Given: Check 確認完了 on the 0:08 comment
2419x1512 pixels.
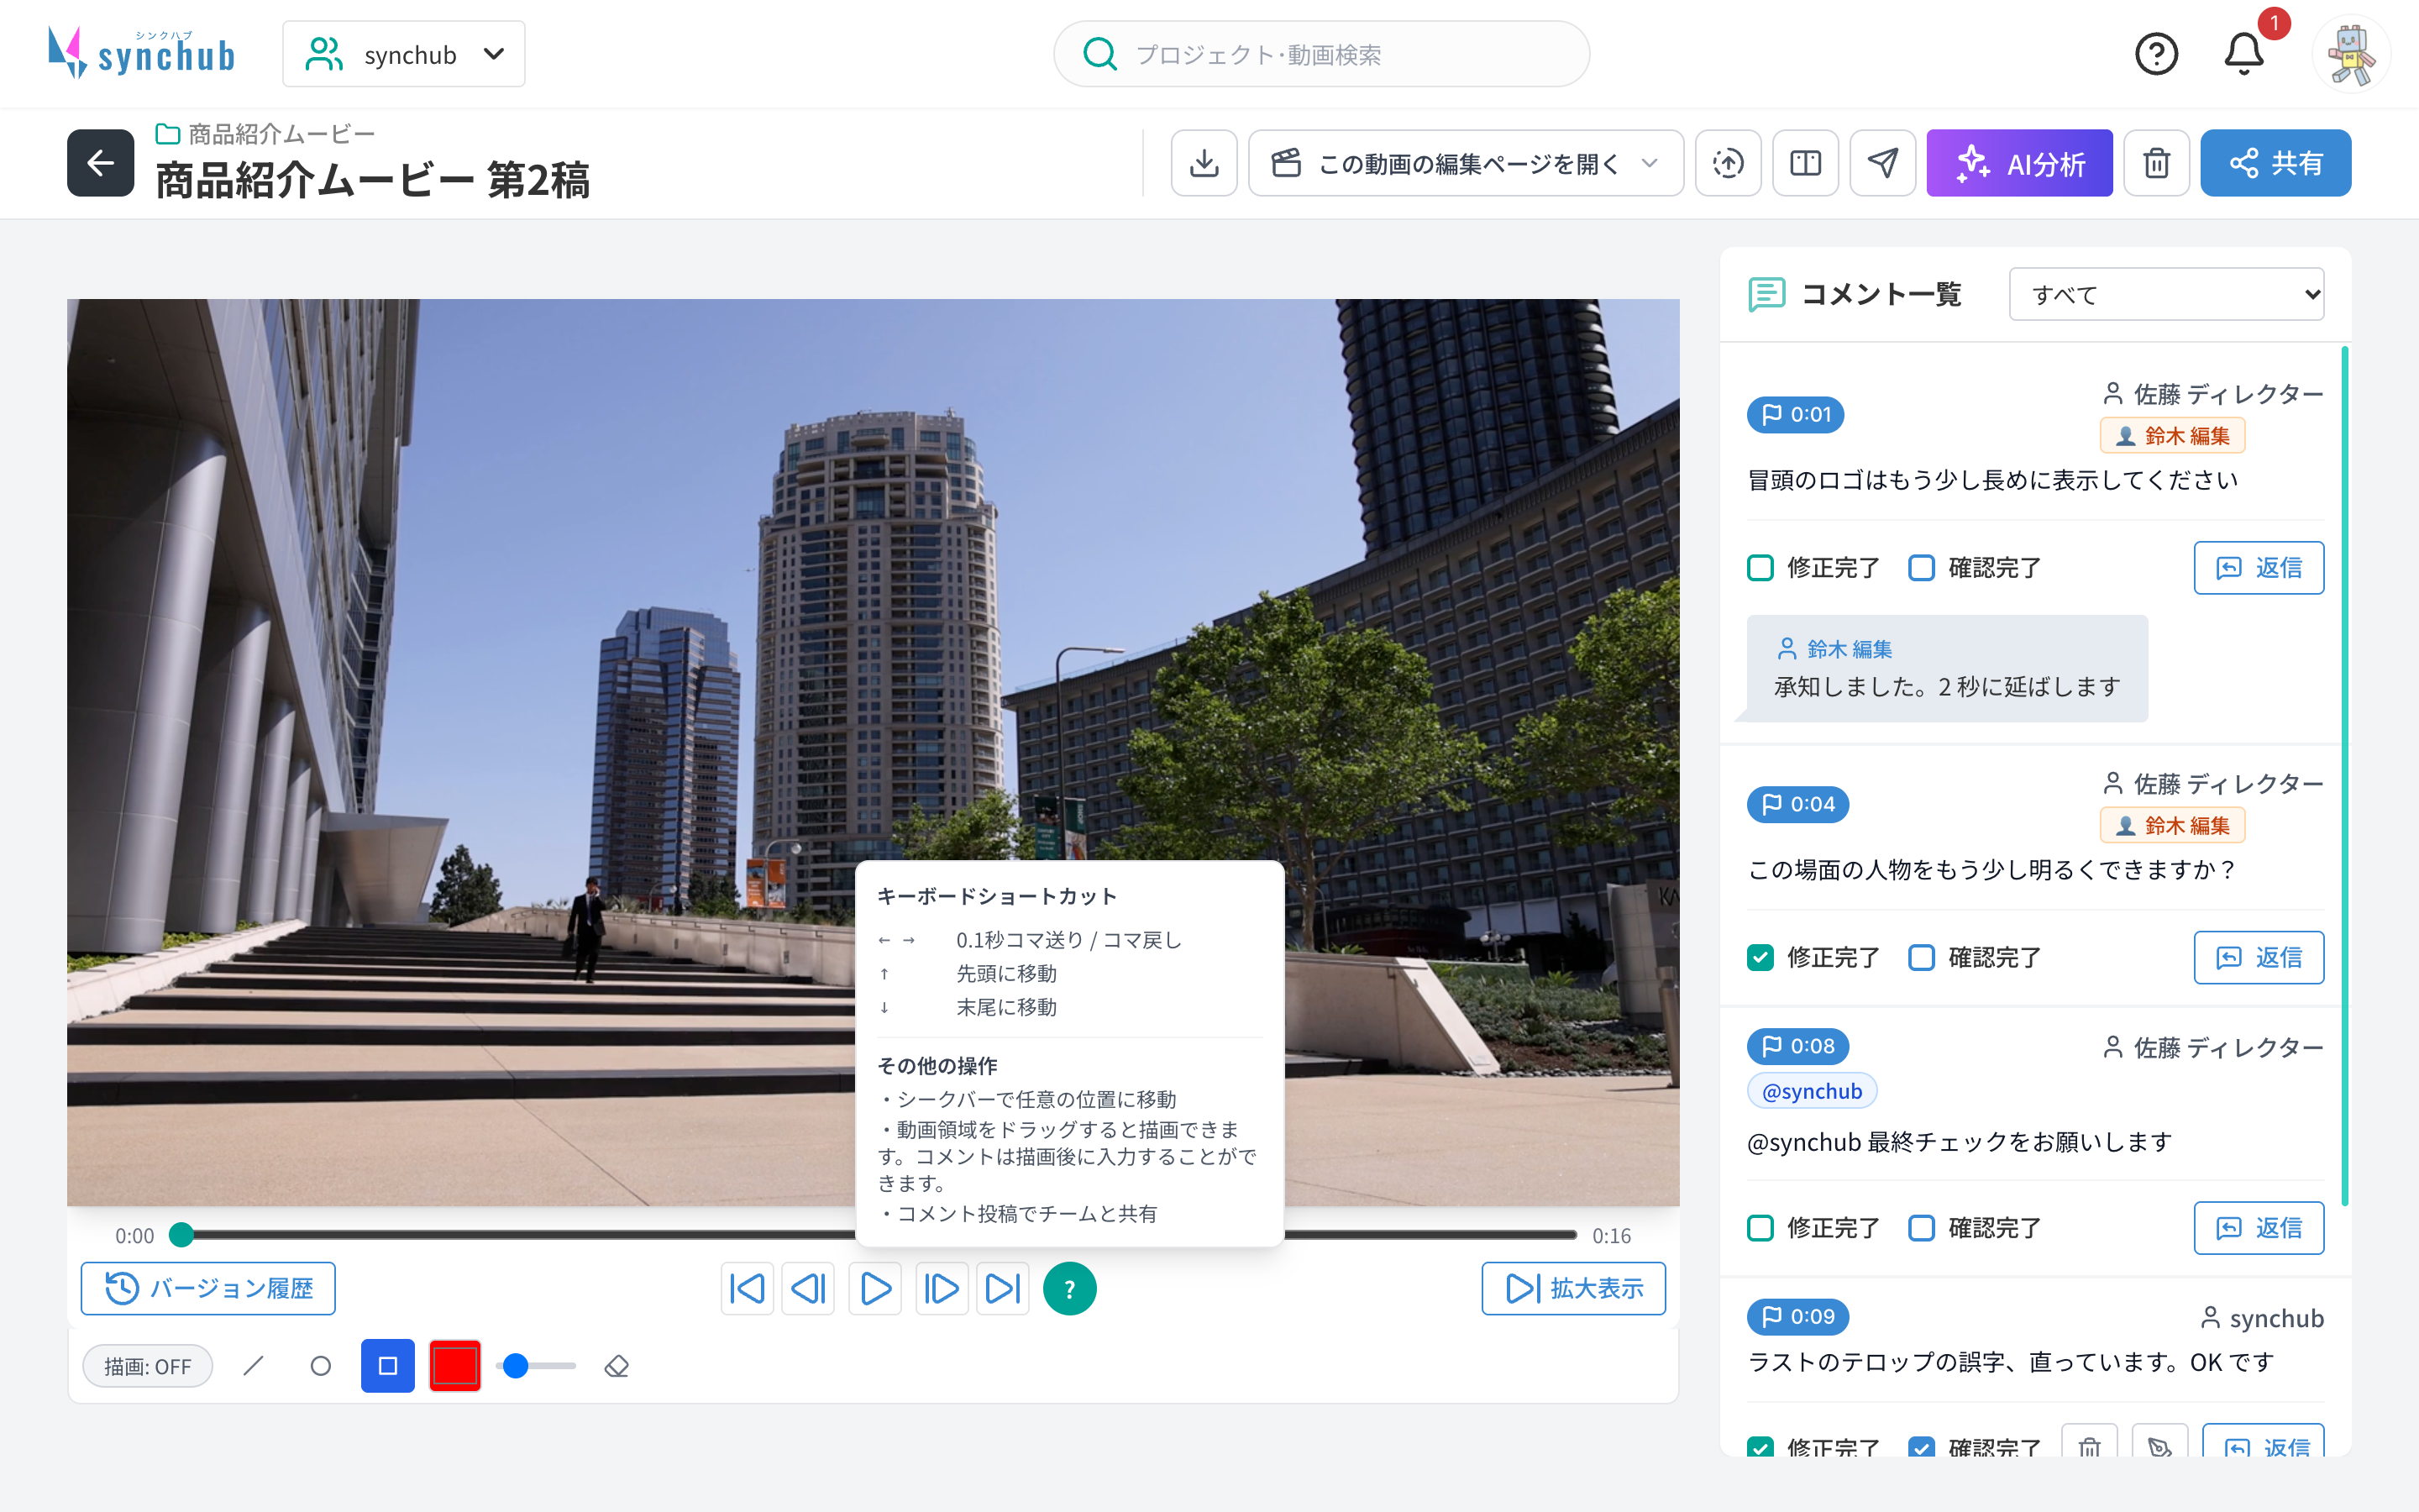Looking at the screenshot, I should (x=1920, y=1227).
